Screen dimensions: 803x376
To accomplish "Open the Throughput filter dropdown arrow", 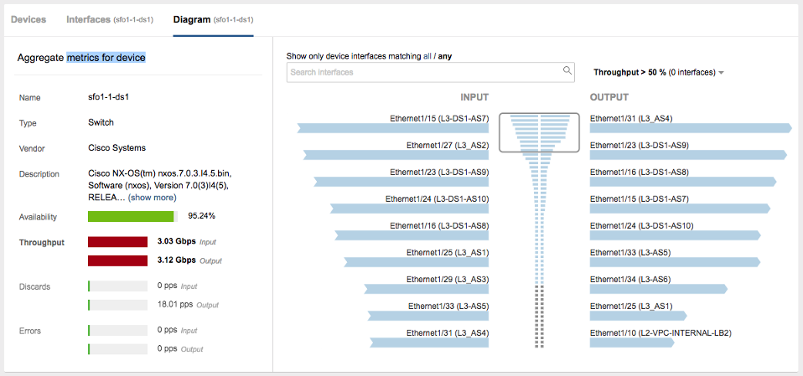I will (x=721, y=73).
